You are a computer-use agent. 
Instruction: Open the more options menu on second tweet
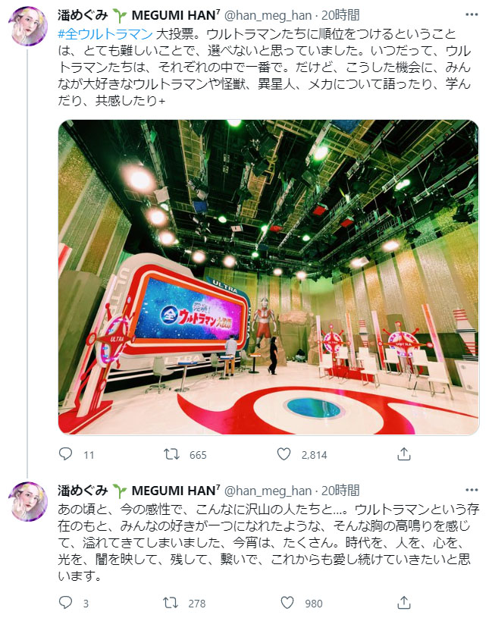point(471,490)
